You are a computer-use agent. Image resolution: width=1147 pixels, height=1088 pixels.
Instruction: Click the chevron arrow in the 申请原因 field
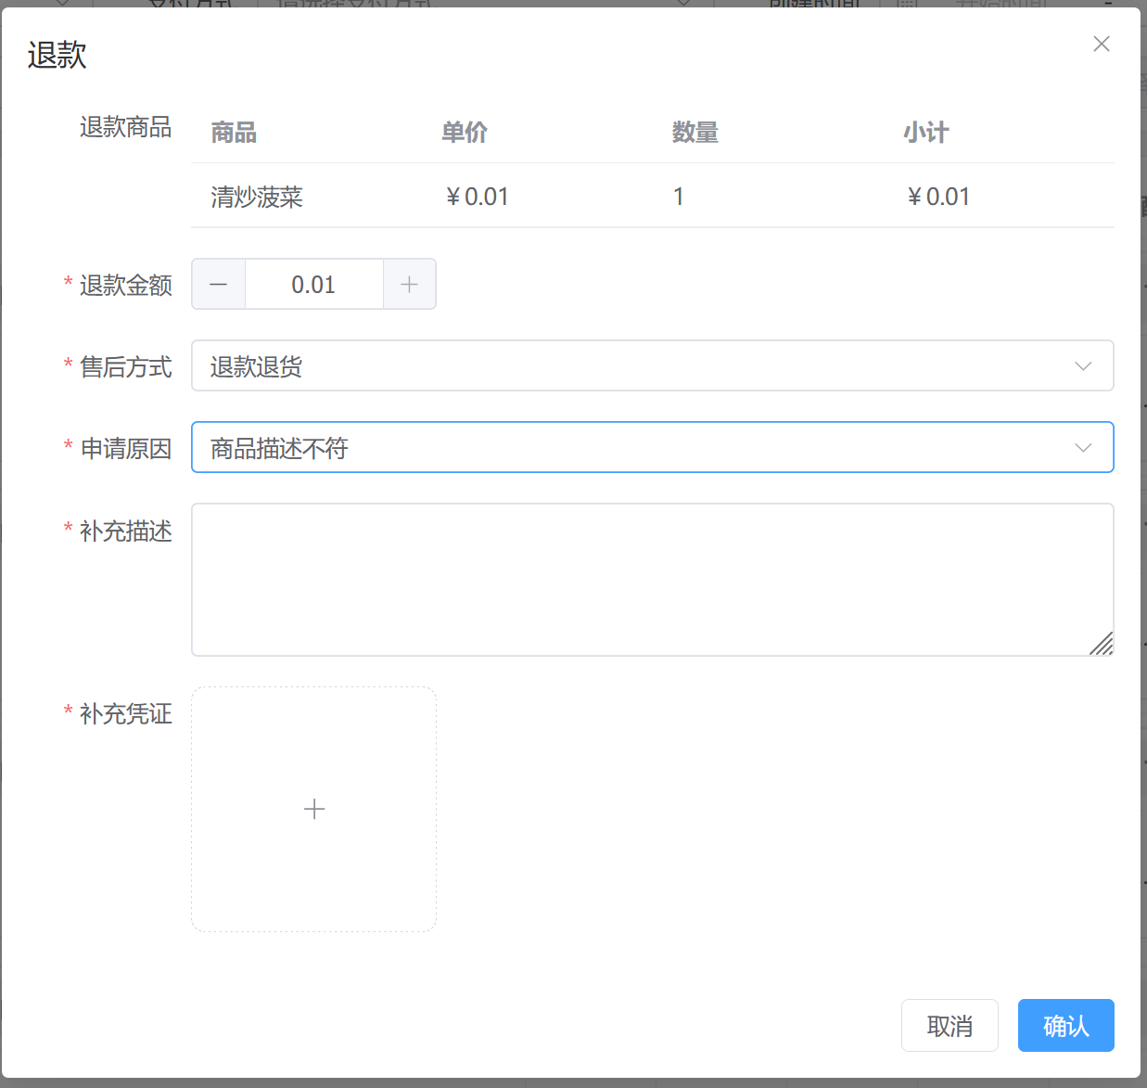pyautogui.click(x=1082, y=448)
